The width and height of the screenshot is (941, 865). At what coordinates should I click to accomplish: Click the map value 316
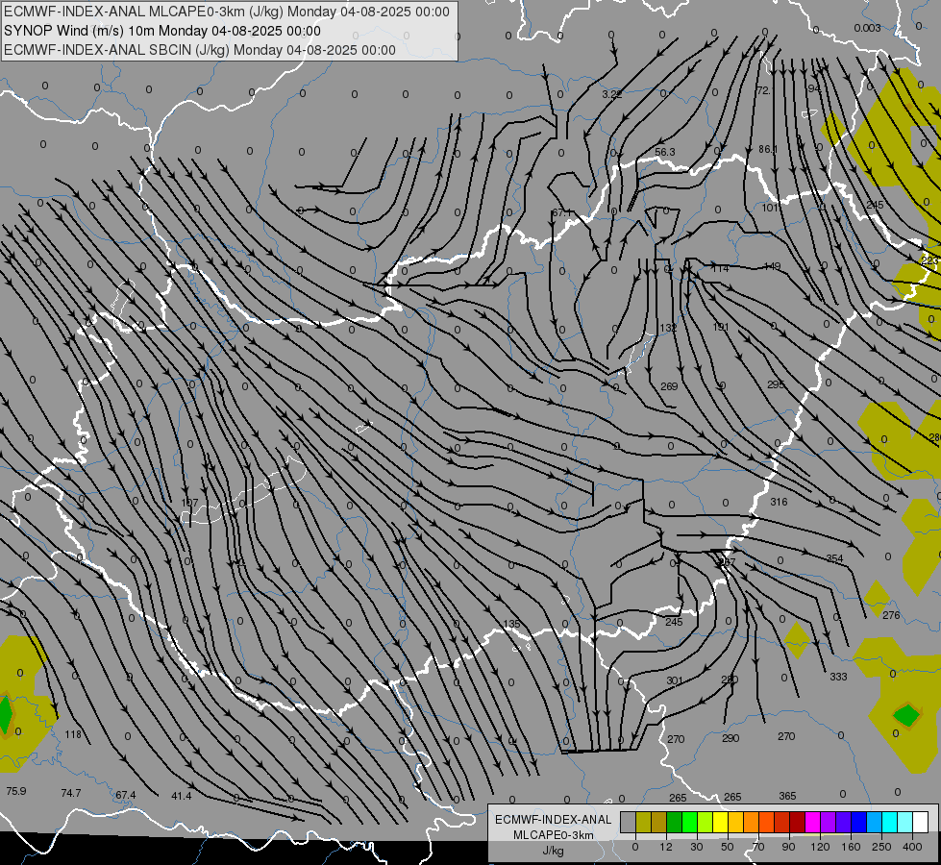tap(779, 502)
